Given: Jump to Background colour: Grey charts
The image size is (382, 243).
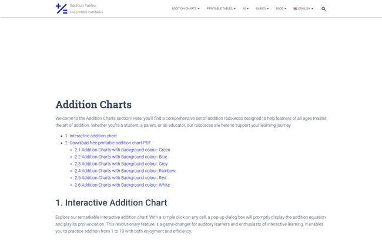Looking at the screenshot, I should point(121,164).
